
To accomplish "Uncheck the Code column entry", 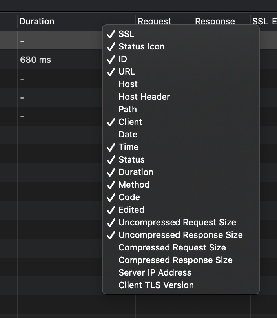I will pos(181,197).
